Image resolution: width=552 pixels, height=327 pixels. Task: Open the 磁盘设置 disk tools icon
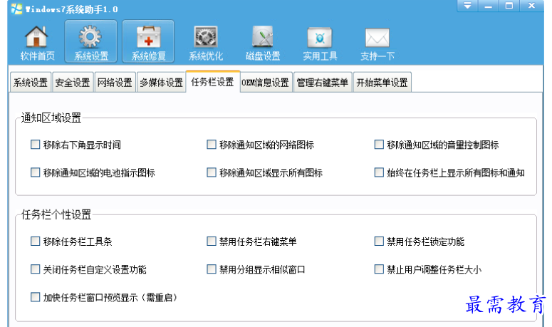click(x=263, y=41)
